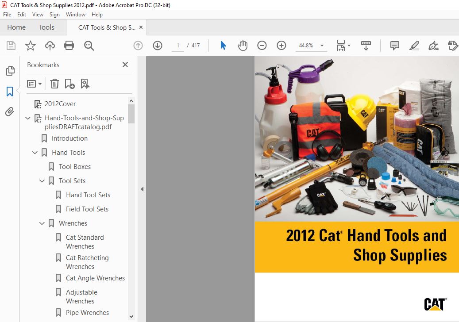Jump to Tool Boxes bookmark
Image resolution: width=459 pixels, height=322 pixels.
75,167
